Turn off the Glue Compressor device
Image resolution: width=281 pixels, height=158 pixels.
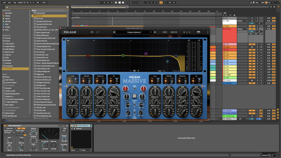click(x=5, y=126)
